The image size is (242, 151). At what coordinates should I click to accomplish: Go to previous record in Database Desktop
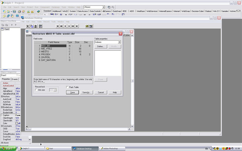[65, 26]
